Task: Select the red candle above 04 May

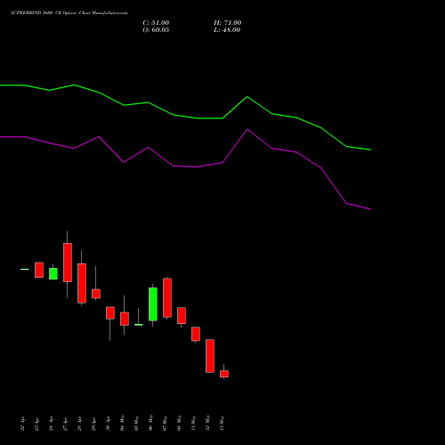Action: (125, 319)
